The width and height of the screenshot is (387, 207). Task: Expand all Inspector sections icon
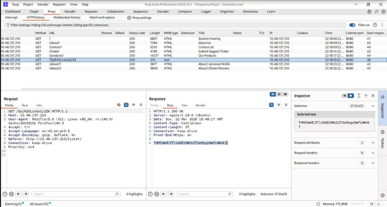[x=359, y=96]
